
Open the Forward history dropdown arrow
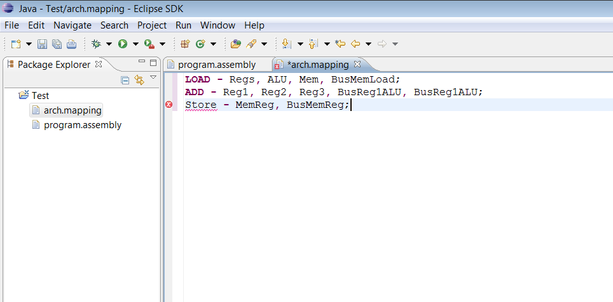pyautogui.click(x=396, y=44)
